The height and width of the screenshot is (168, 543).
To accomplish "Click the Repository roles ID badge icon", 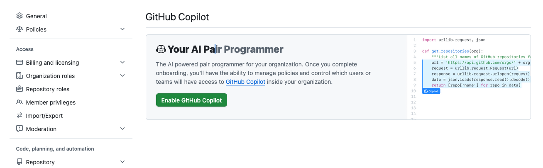I will (20, 89).
